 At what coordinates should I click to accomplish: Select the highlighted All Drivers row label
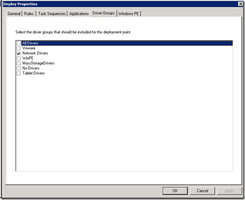pos(30,43)
